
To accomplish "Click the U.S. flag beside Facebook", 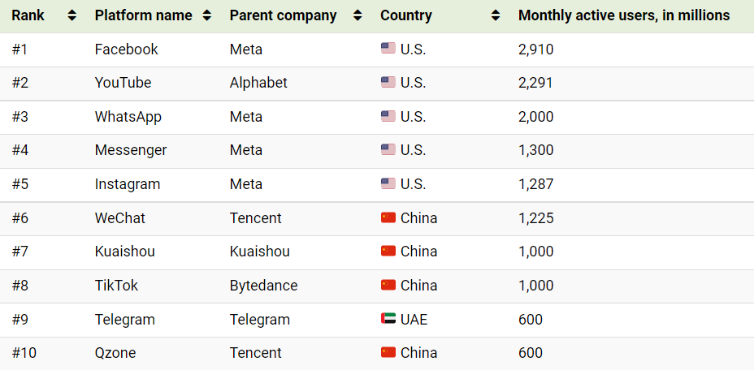I will coord(388,48).
